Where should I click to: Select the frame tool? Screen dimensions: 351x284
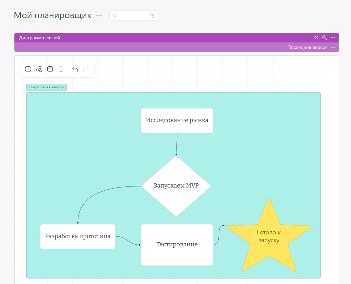click(50, 69)
